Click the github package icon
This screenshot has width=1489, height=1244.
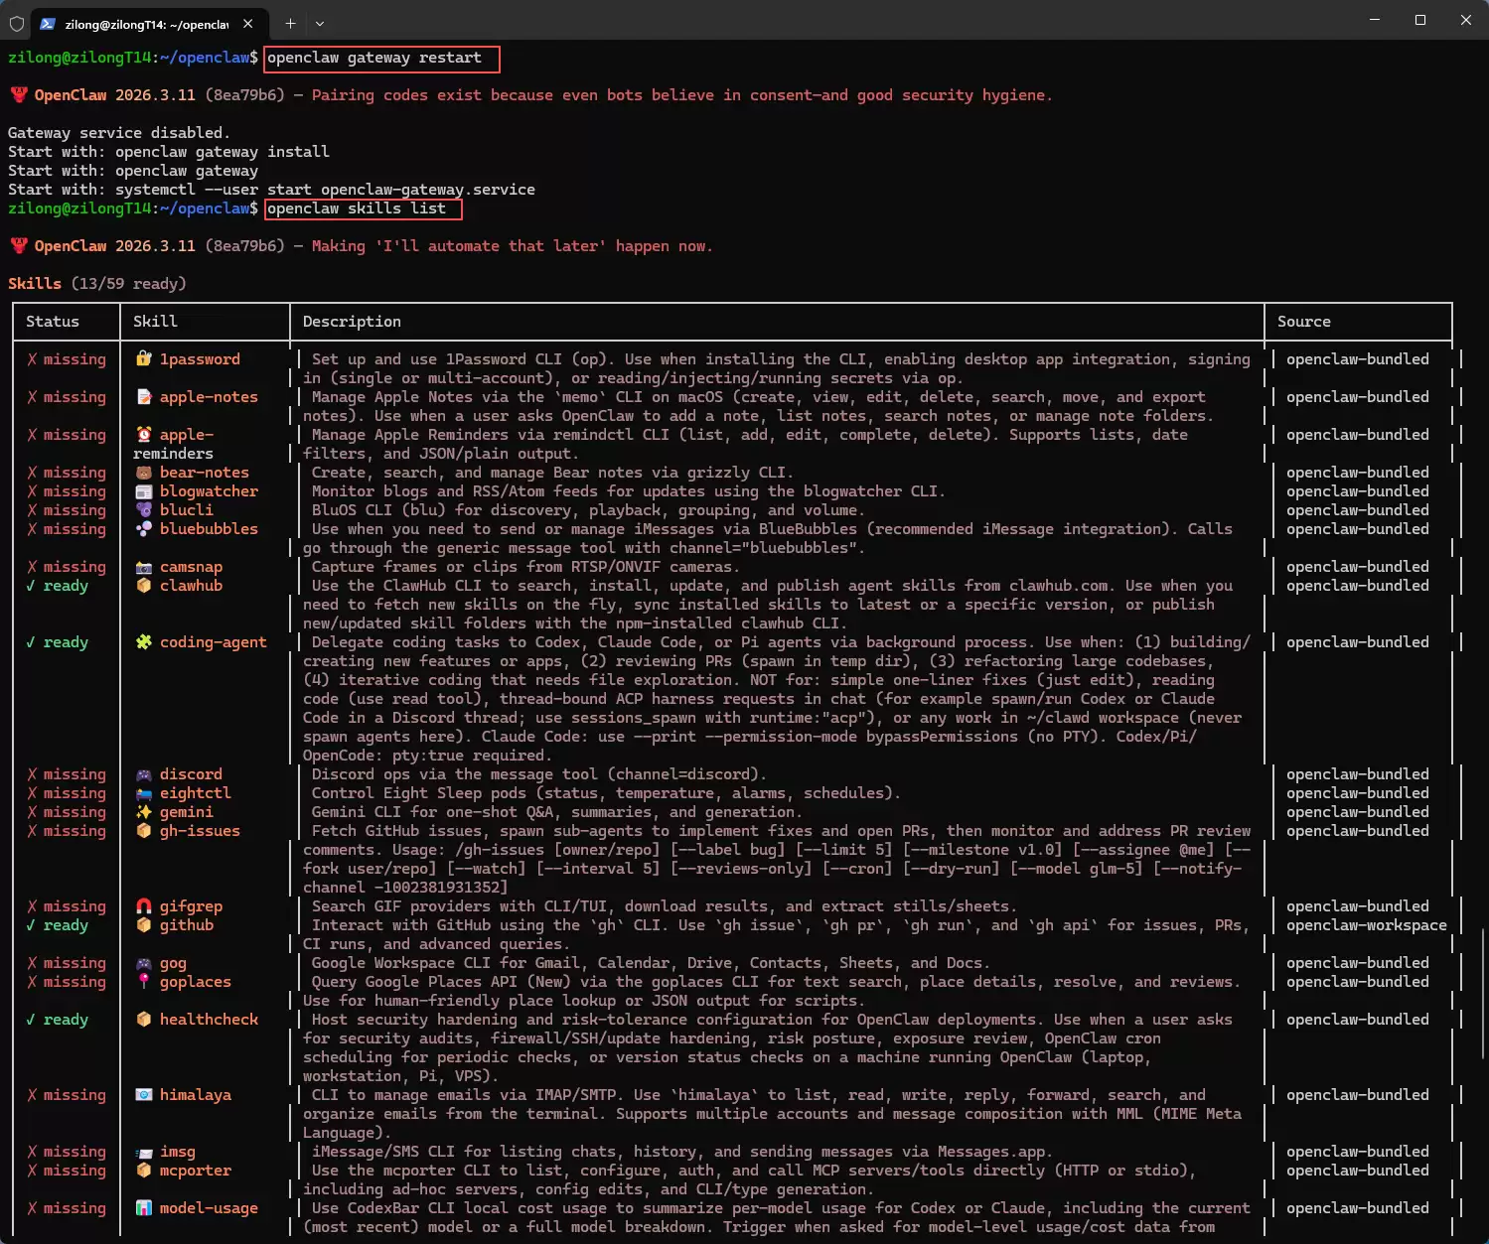(x=144, y=925)
